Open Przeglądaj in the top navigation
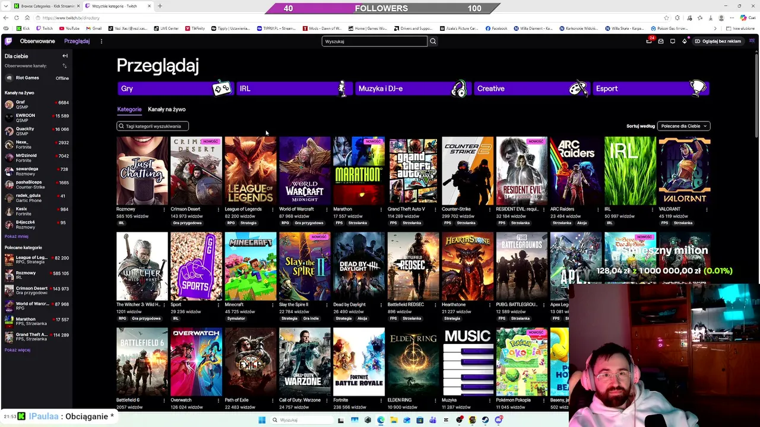Viewport: 760px width, 427px height. [77, 41]
